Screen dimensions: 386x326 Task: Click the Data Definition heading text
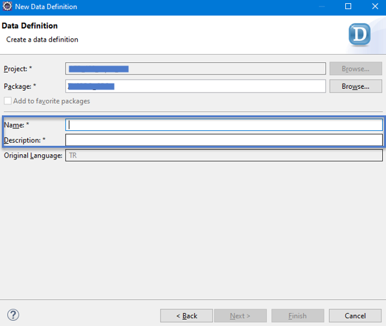coord(30,26)
